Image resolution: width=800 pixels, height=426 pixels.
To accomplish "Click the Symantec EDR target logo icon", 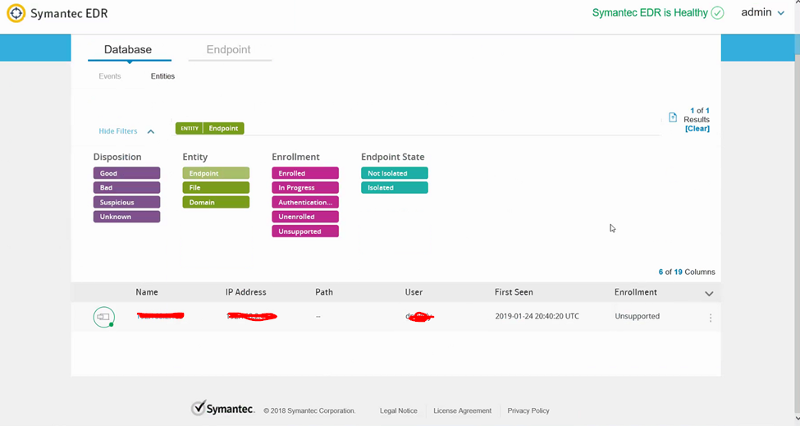I will click(x=16, y=13).
